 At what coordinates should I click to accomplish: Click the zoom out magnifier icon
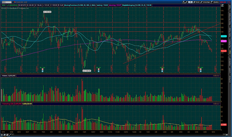7,135
